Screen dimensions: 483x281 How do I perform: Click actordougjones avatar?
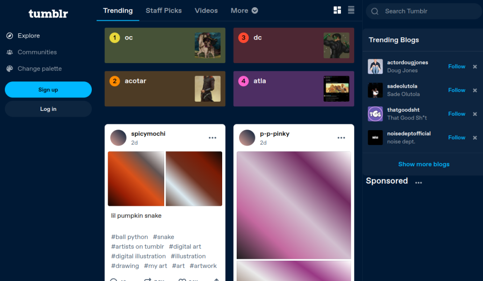pos(375,67)
